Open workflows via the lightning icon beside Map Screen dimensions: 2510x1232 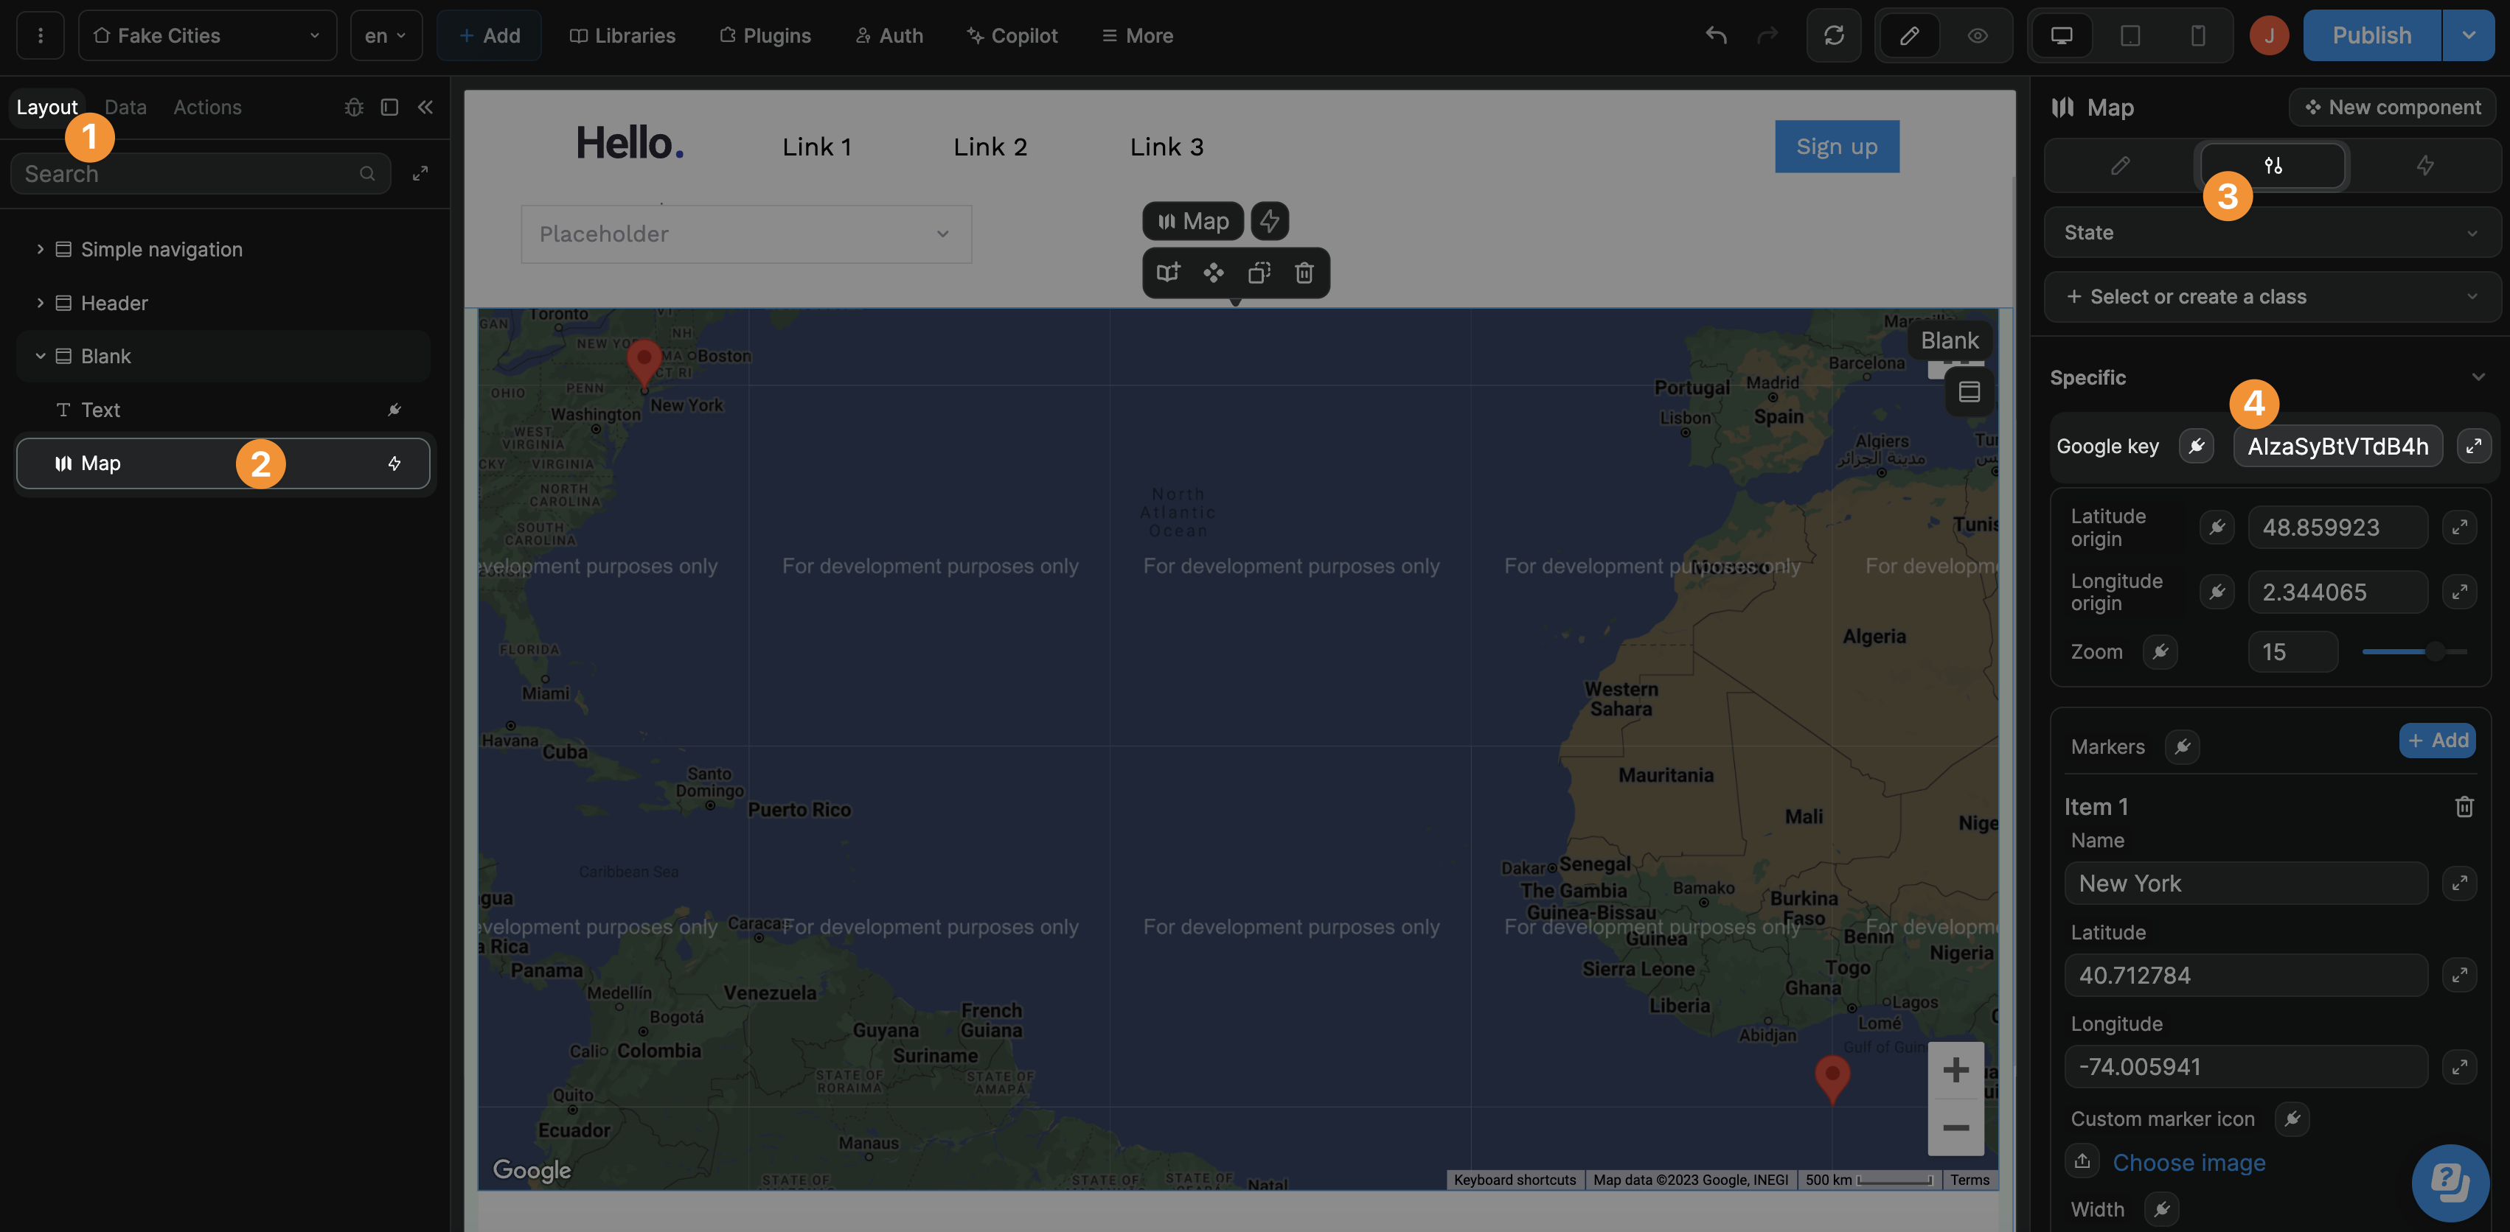point(1270,220)
